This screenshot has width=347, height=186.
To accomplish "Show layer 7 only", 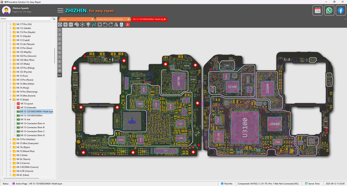I will click(60, 57).
